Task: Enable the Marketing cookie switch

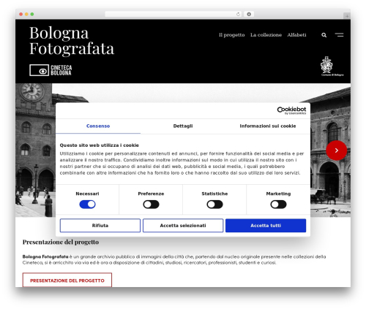Action: pyautogui.click(x=278, y=205)
